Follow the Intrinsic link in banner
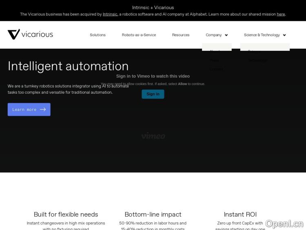The height and width of the screenshot is (230, 306). (110, 14)
